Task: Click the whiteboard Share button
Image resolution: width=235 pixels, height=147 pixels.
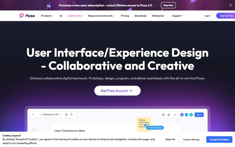Action: (199, 115)
